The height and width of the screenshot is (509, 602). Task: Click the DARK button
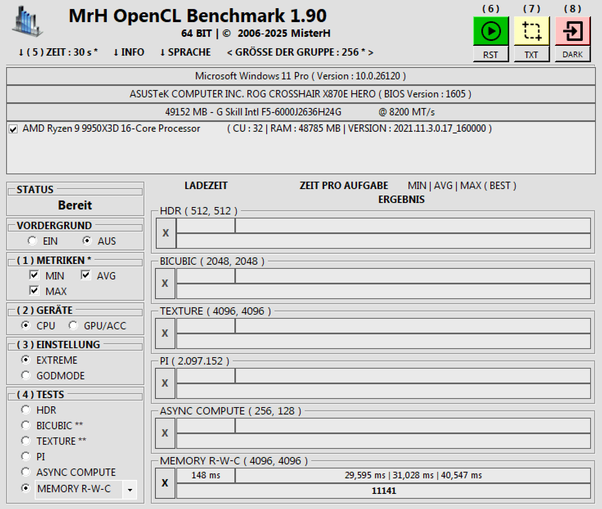pos(573,54)
